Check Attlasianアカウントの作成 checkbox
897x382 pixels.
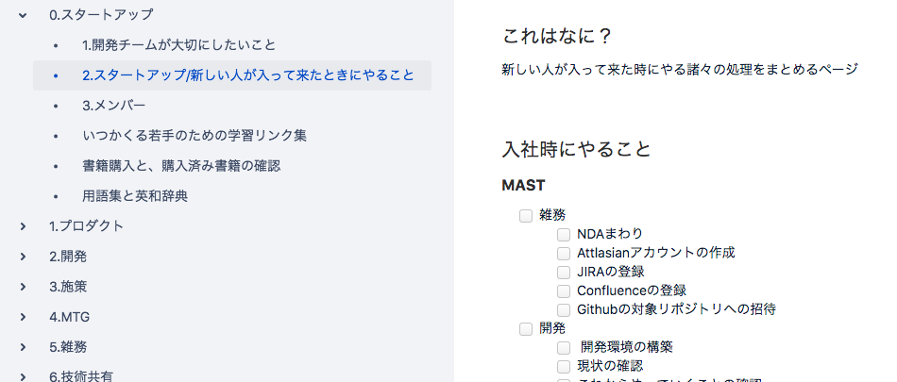tap(564, 253)
